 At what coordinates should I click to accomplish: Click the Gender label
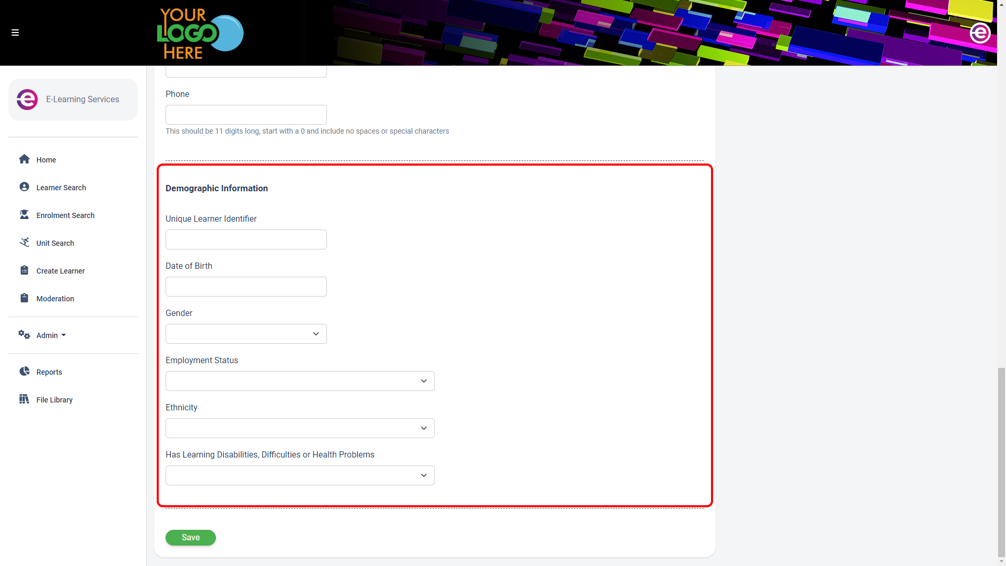pyautogui.click(x=179, y=313)
